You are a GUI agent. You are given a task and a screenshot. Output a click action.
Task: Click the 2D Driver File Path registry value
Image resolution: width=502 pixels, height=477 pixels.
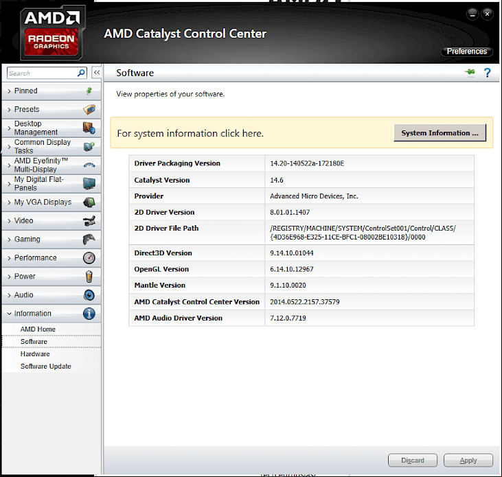(363, 233)
